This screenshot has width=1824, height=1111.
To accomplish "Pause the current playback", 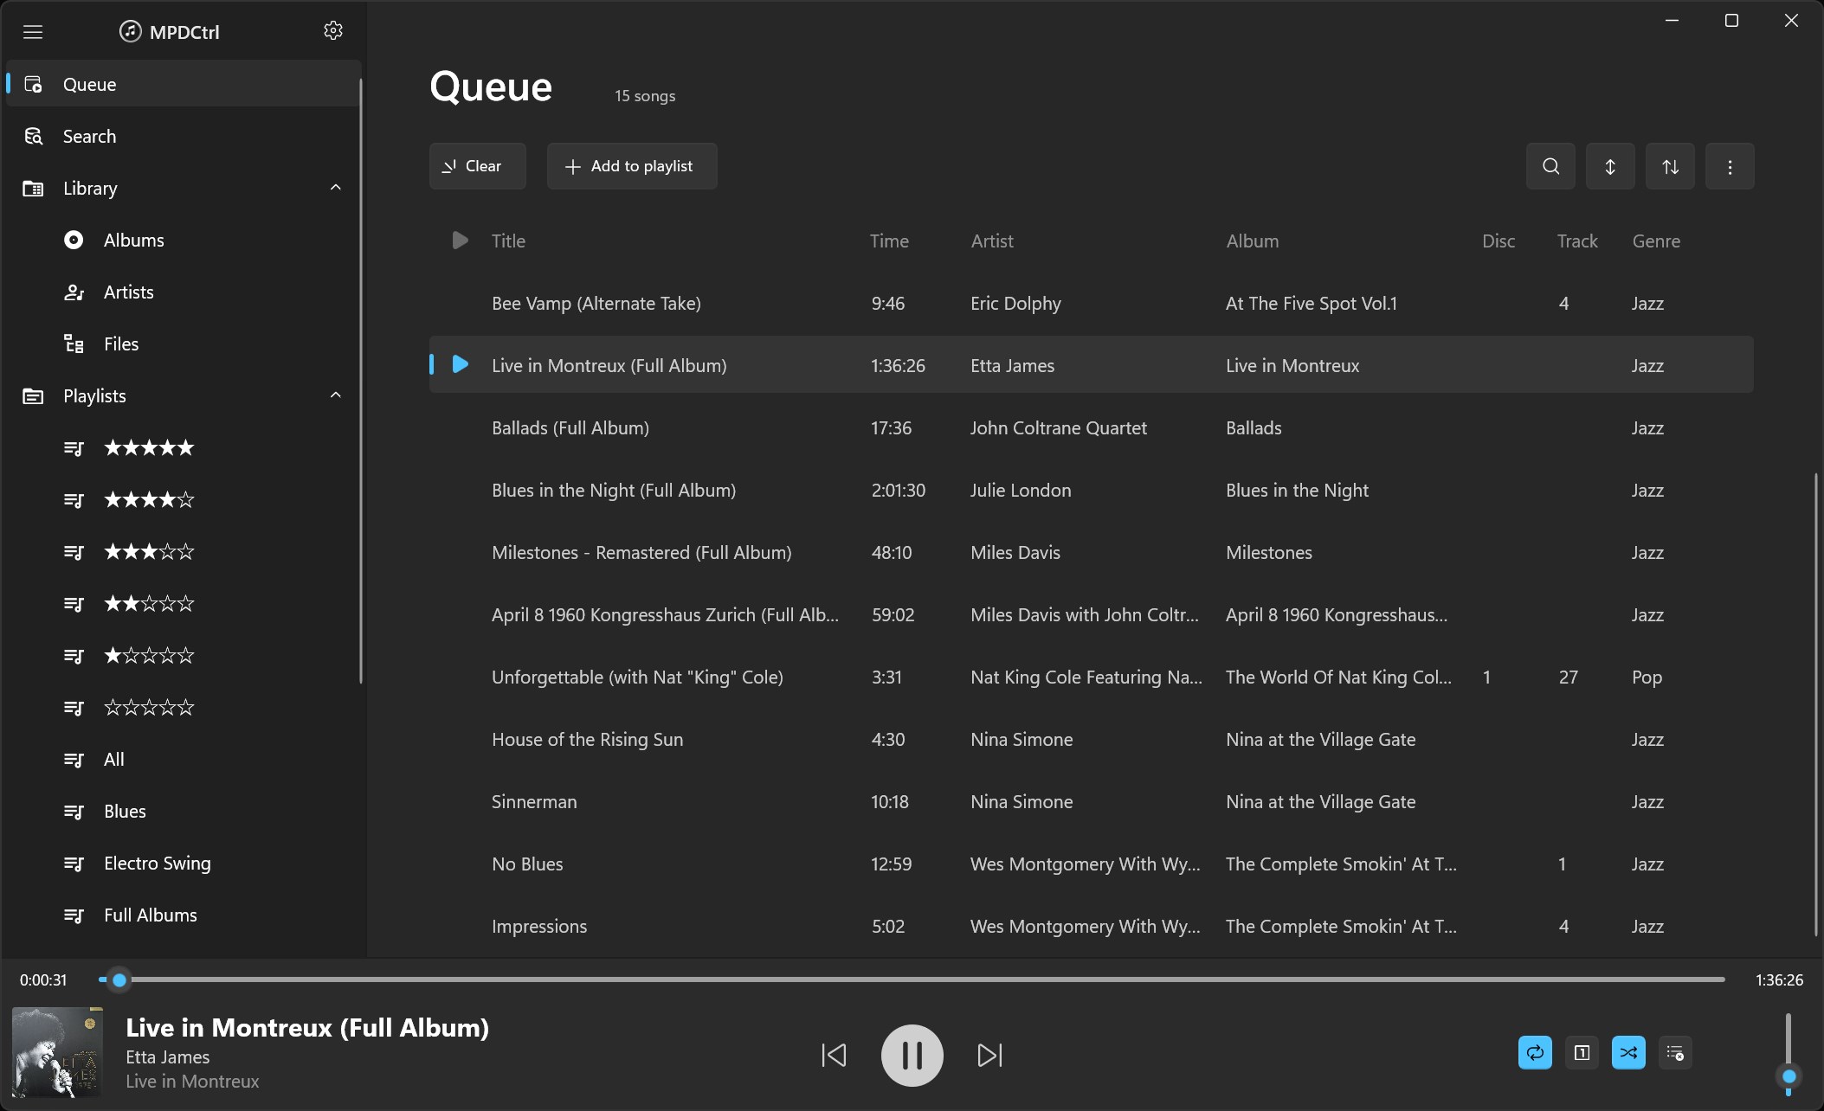I will tap(912, 1055).
